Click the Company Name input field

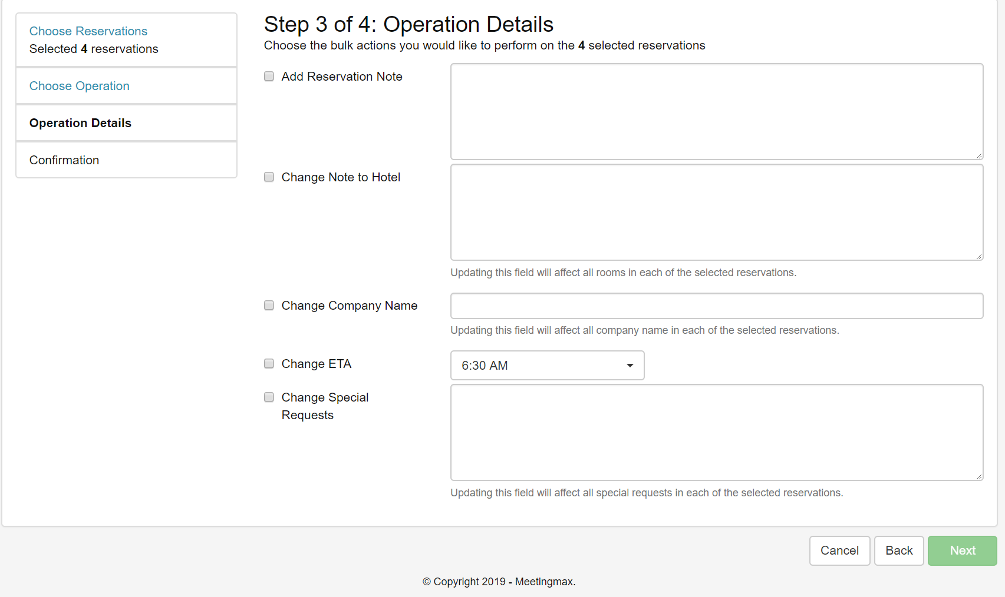[x=717, y=306]
